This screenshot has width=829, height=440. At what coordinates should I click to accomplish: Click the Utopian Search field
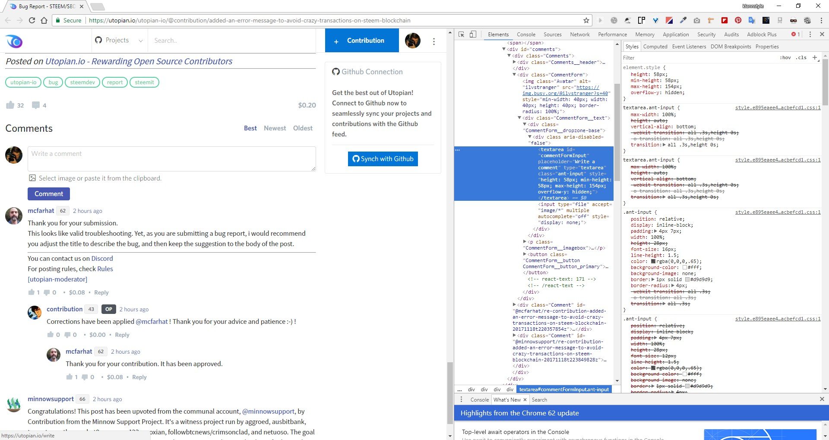232,41
